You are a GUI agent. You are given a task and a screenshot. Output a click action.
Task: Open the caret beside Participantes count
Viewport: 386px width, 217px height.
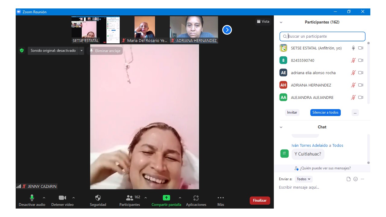coord(146,198)
